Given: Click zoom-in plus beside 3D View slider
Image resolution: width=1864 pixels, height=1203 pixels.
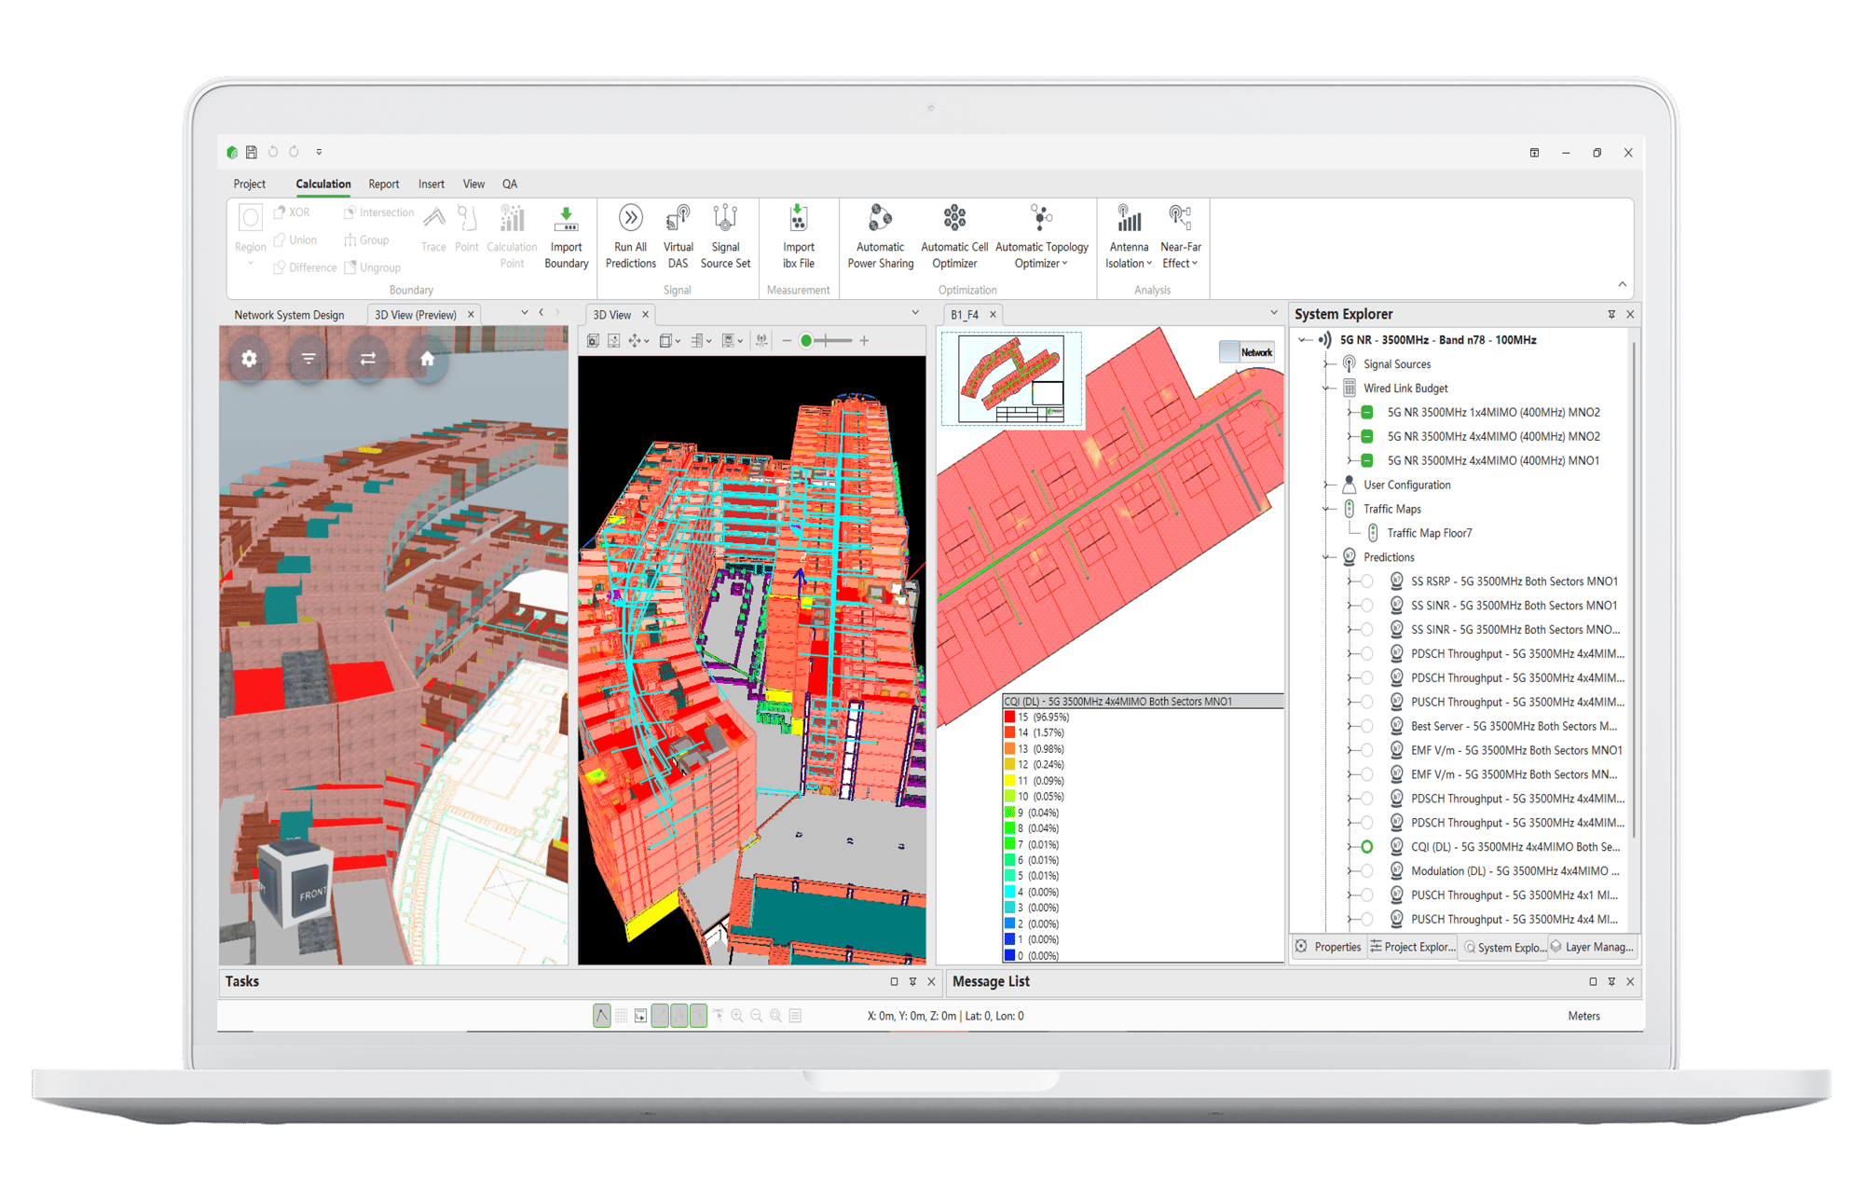Looking at the screenshot, I should pos(864,341).
